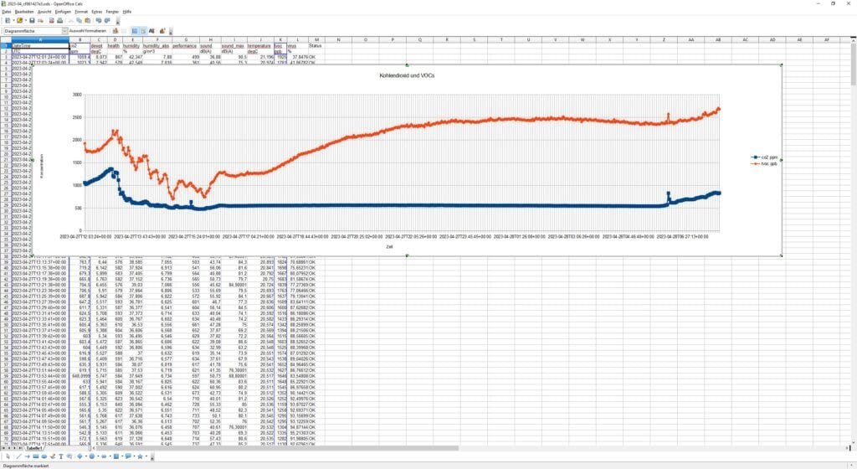Image resolution: width=857 pixels, height=469 pixels.
Task: Expand the stars shapes dropdown arrow
Action: coord(146,456)
